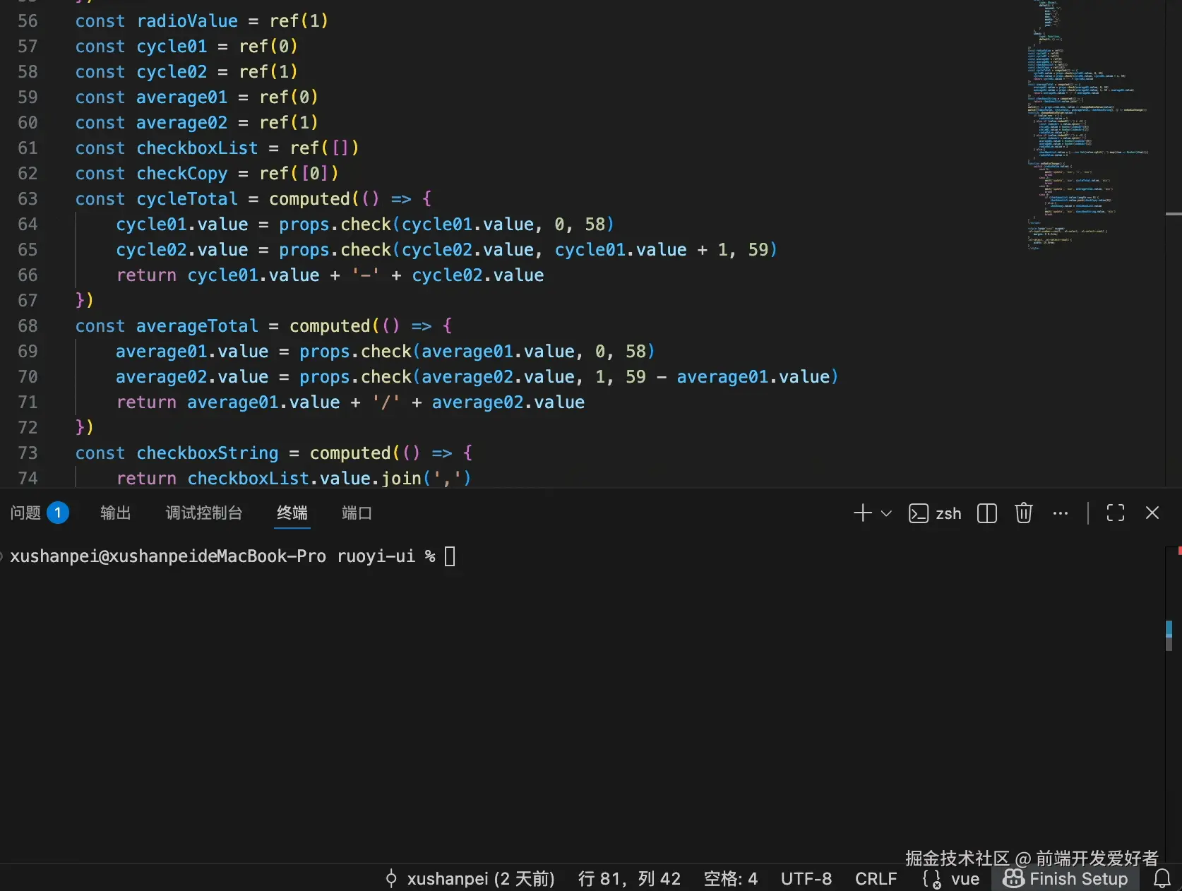Click the Finish Setup Copilot button
This screenshot has height=891, width=1182.
pos(1065,879)
